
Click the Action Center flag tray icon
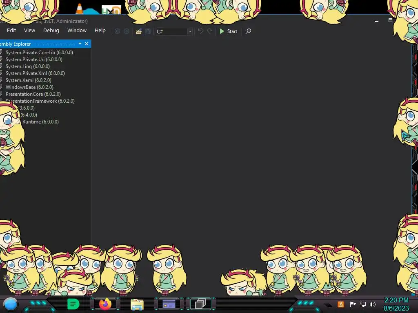(353, 304)
